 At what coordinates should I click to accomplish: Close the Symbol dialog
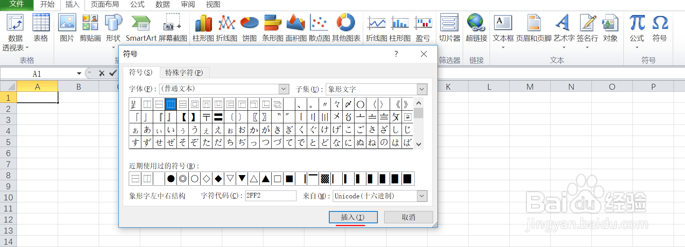[424, 54]
